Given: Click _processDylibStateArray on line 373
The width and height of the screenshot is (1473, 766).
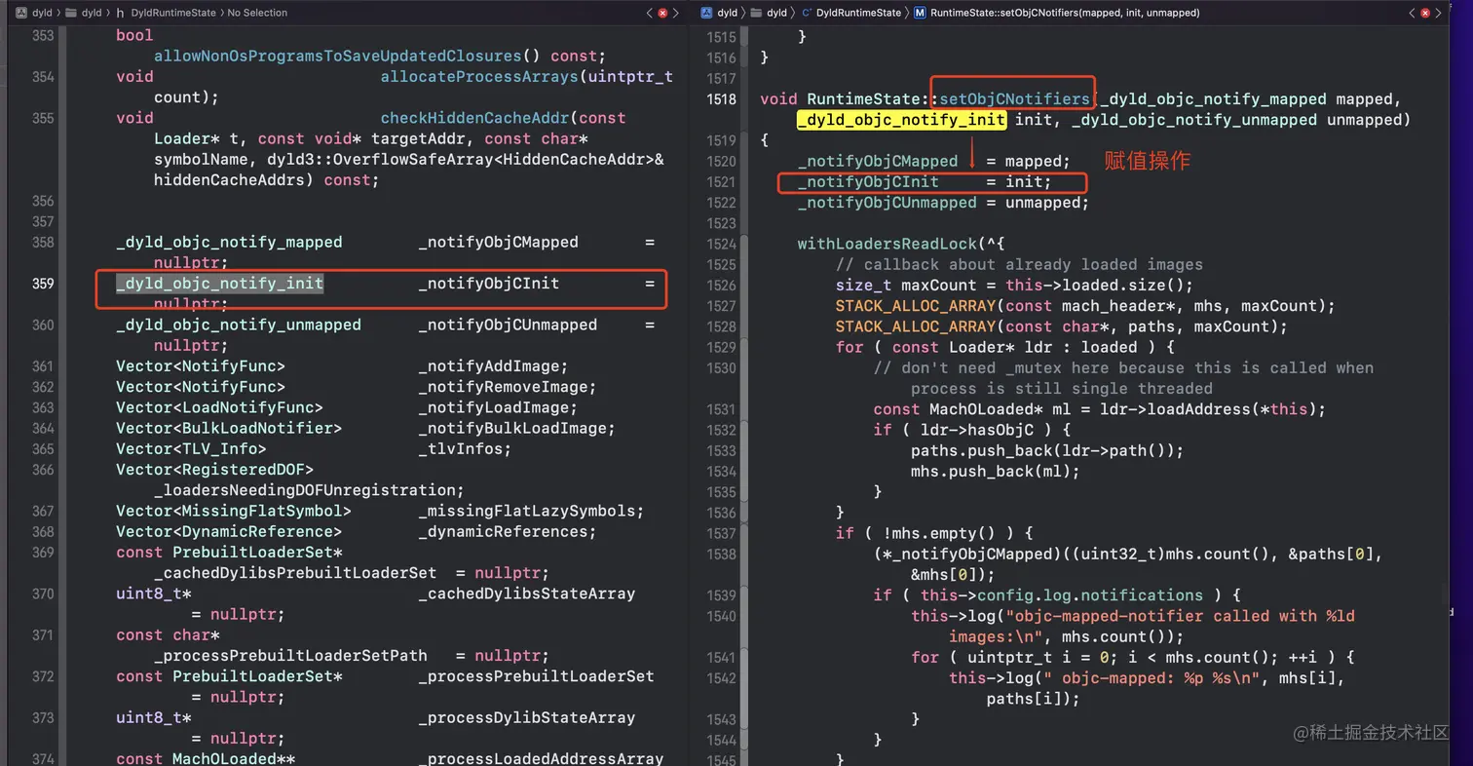Looking at the screenshot, I should pos(527,718).
